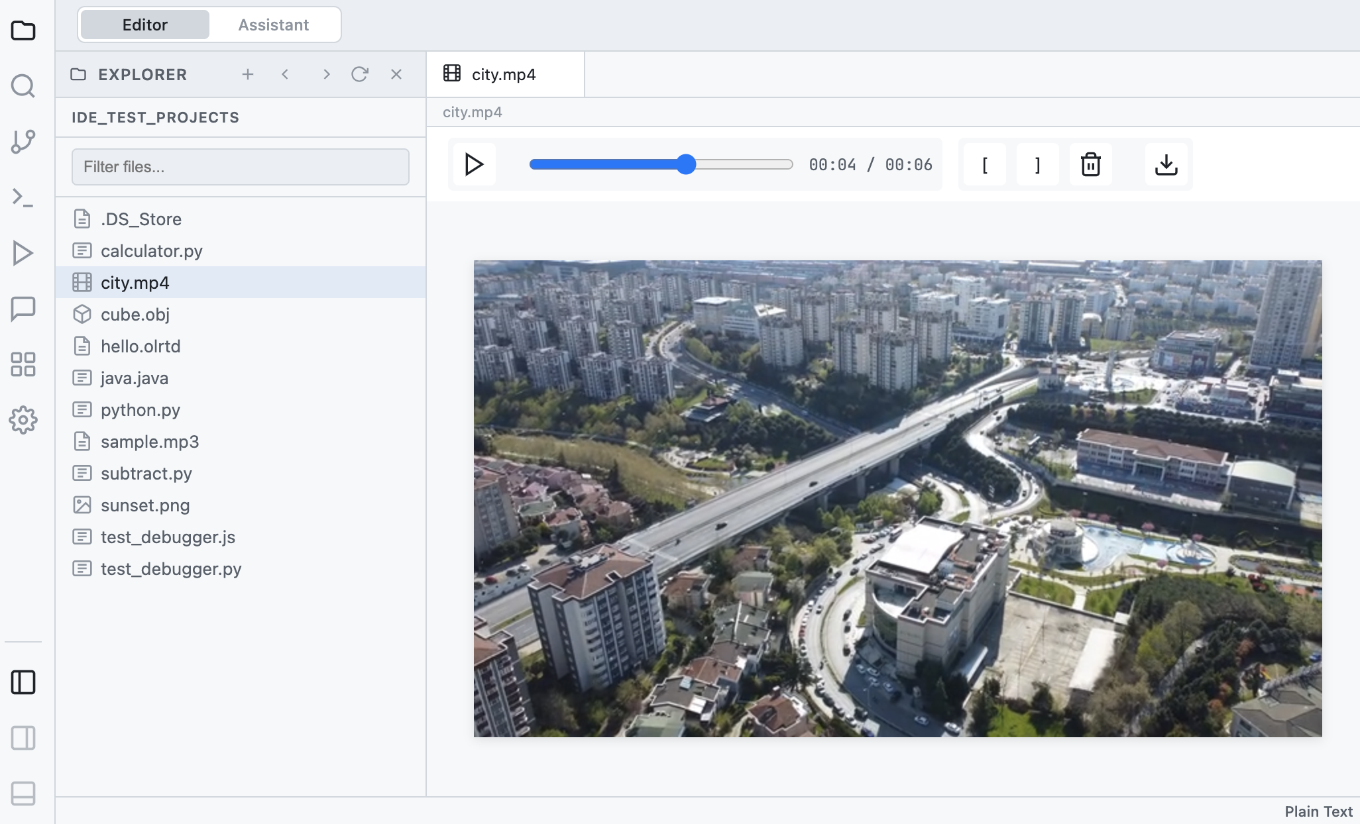This screenshot has height=824, width=1360.
Task: Open the Extensions grid icon
Action: pos(24,364)
